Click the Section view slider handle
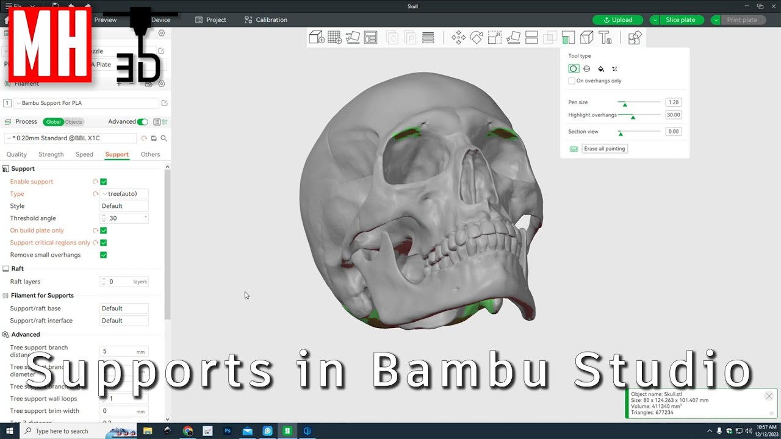The image size is (781, 439). (621, 134)
